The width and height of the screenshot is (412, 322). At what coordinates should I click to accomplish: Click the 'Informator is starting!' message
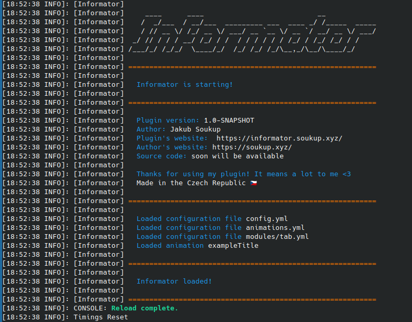pyautogui.click(x=184, y=85)
